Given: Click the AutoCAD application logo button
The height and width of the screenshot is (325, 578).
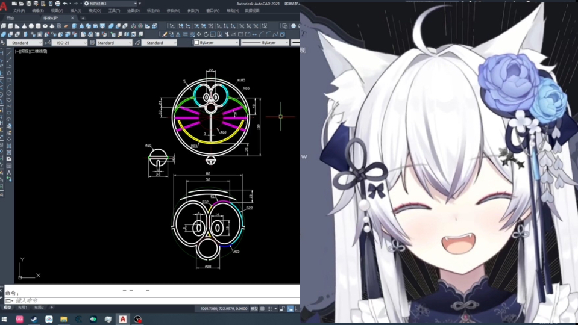Looking at the screenshot, I should (x=4, y=6).
